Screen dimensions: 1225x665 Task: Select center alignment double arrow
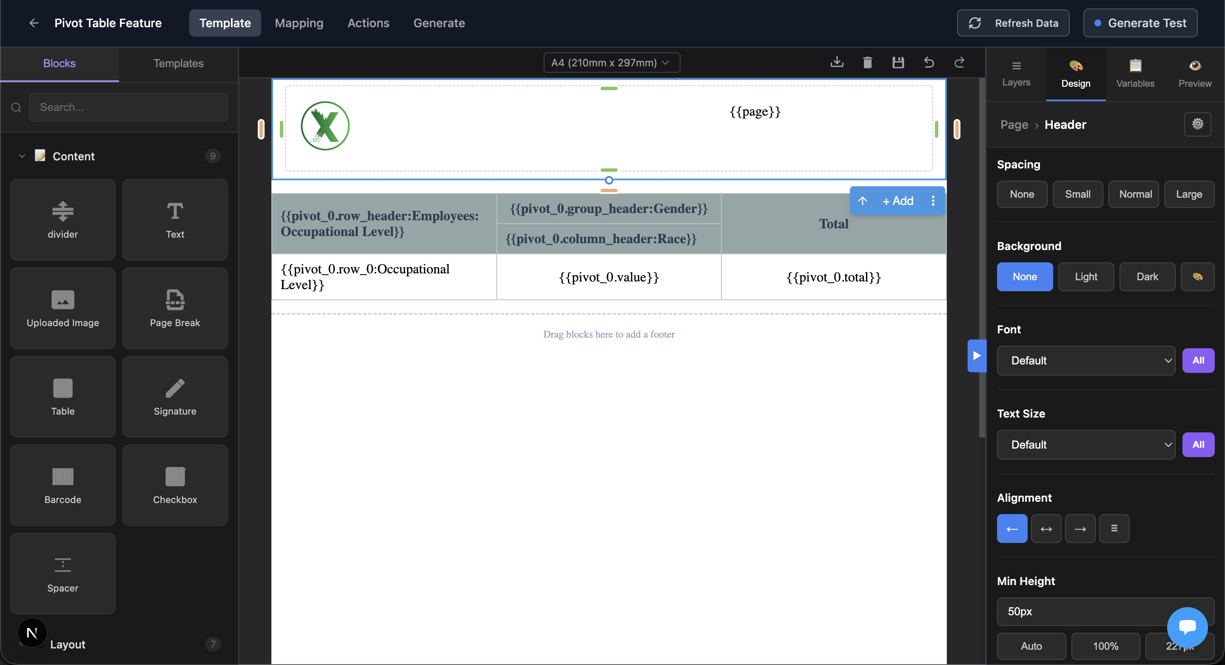(x=1046, y=528)
